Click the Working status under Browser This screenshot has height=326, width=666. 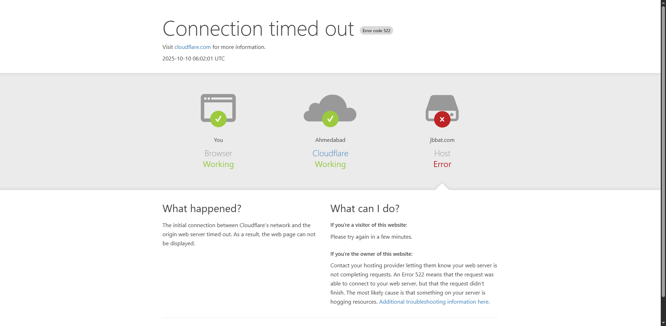click(x=218, y=164)
